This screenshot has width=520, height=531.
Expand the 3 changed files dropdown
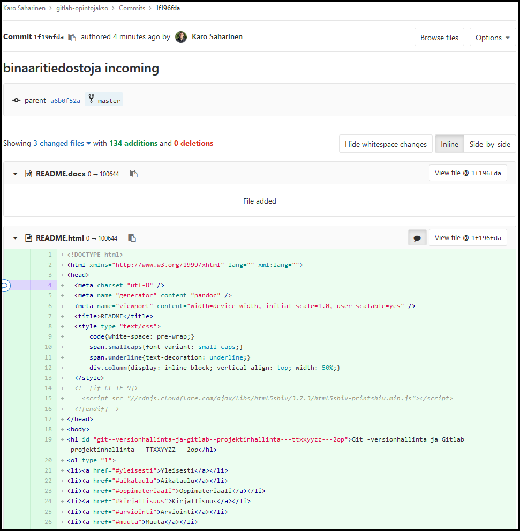tap(62, 143)
